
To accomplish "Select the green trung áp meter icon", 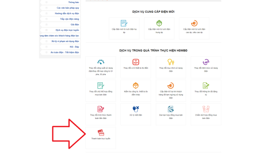I will (x=159, y=23).
